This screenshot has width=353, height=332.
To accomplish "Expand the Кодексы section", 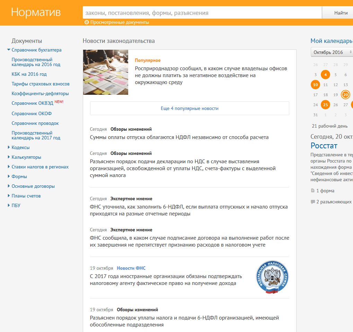I will tap(9, 147).
